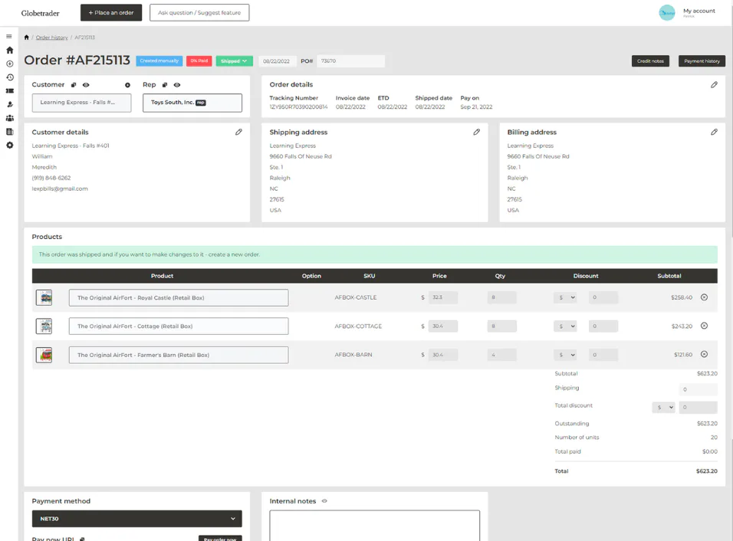Click the Internal notes text area
This screenshot has height=541, width=733.
coord(374,526)
